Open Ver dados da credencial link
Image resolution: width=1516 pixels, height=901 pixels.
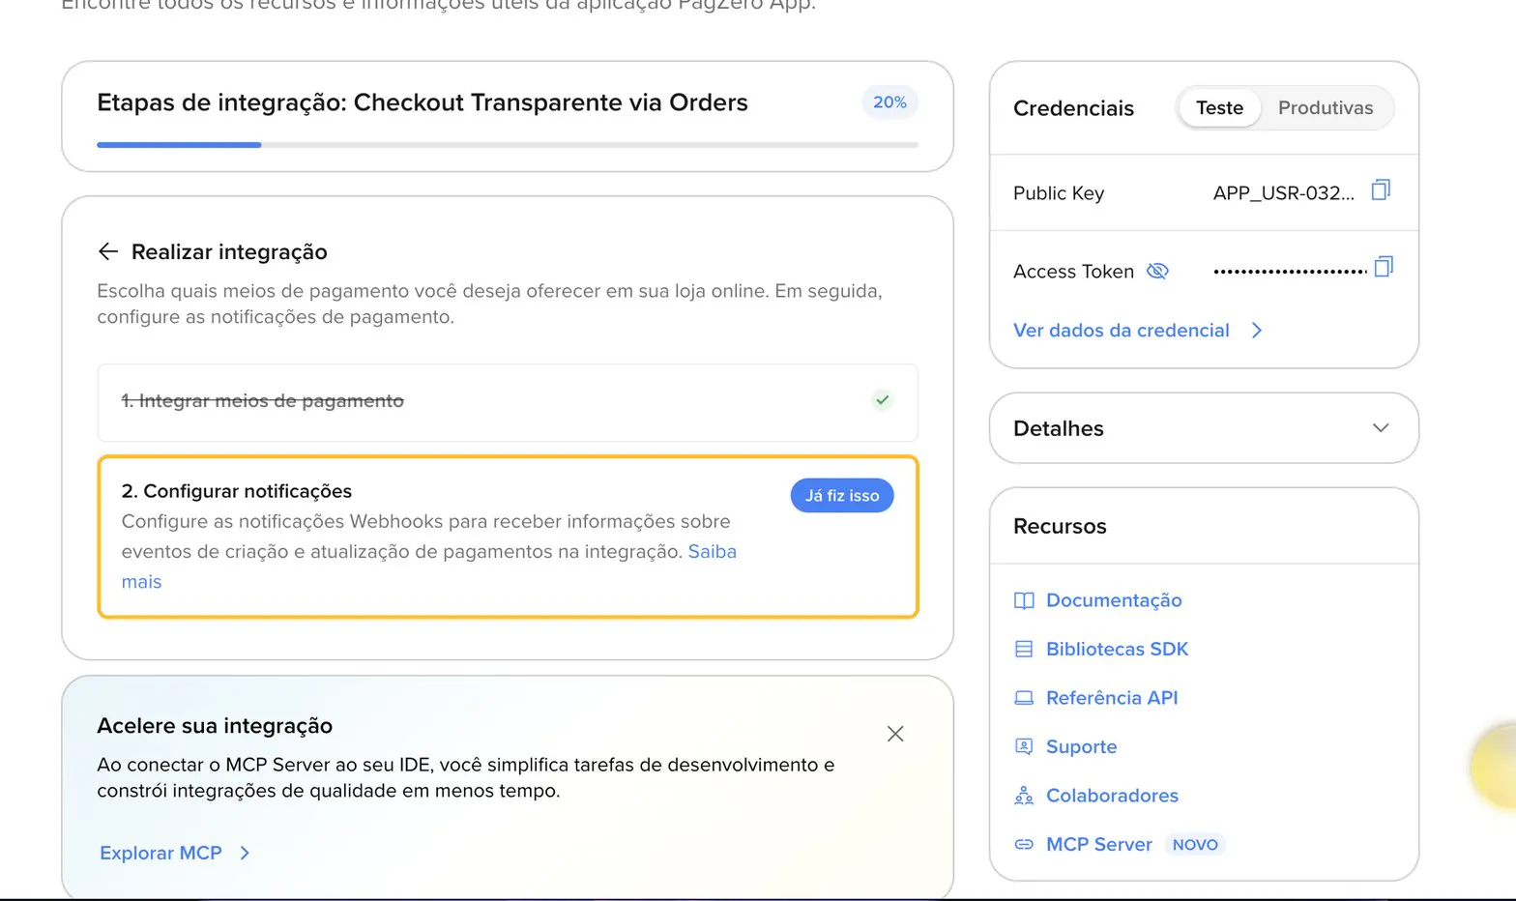click(x=1122, y=331)
